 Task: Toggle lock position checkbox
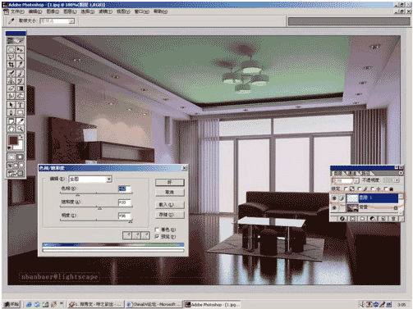coord(372,189)
